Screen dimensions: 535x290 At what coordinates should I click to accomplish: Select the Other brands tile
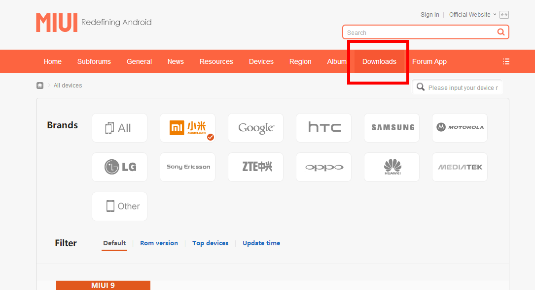click(119, 206)
